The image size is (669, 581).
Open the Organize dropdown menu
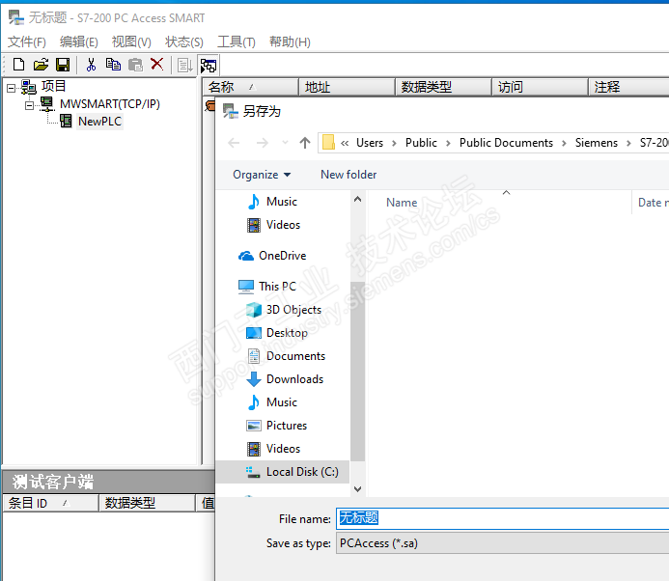(262, 175)
